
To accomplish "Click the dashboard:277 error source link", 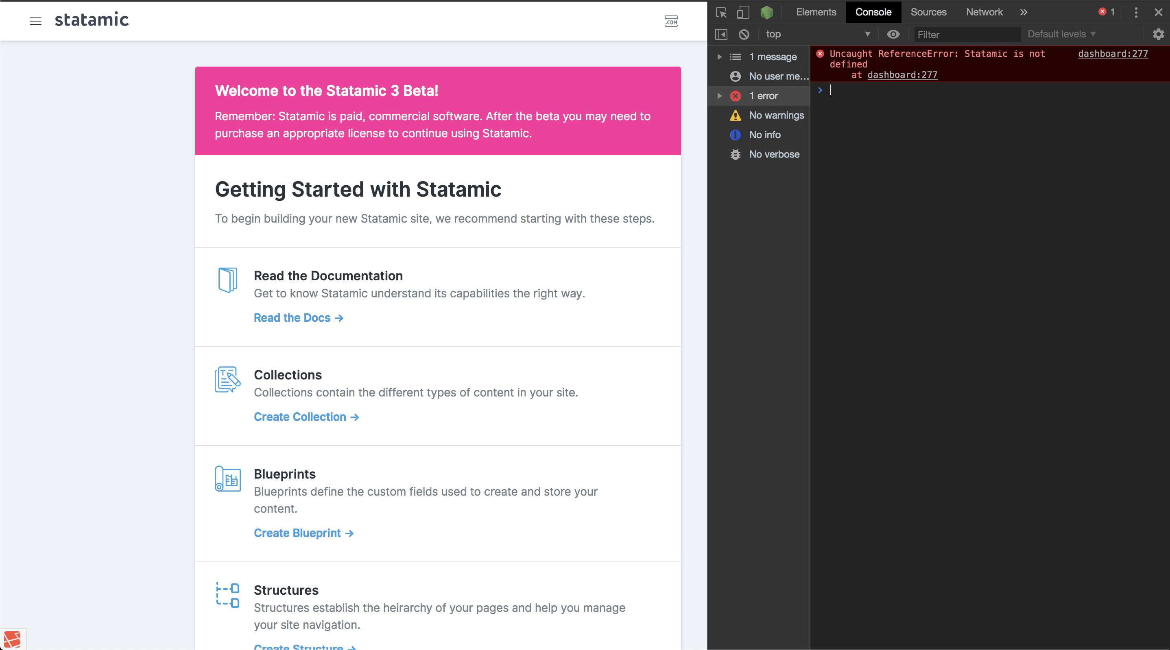I will [1113, 54].
